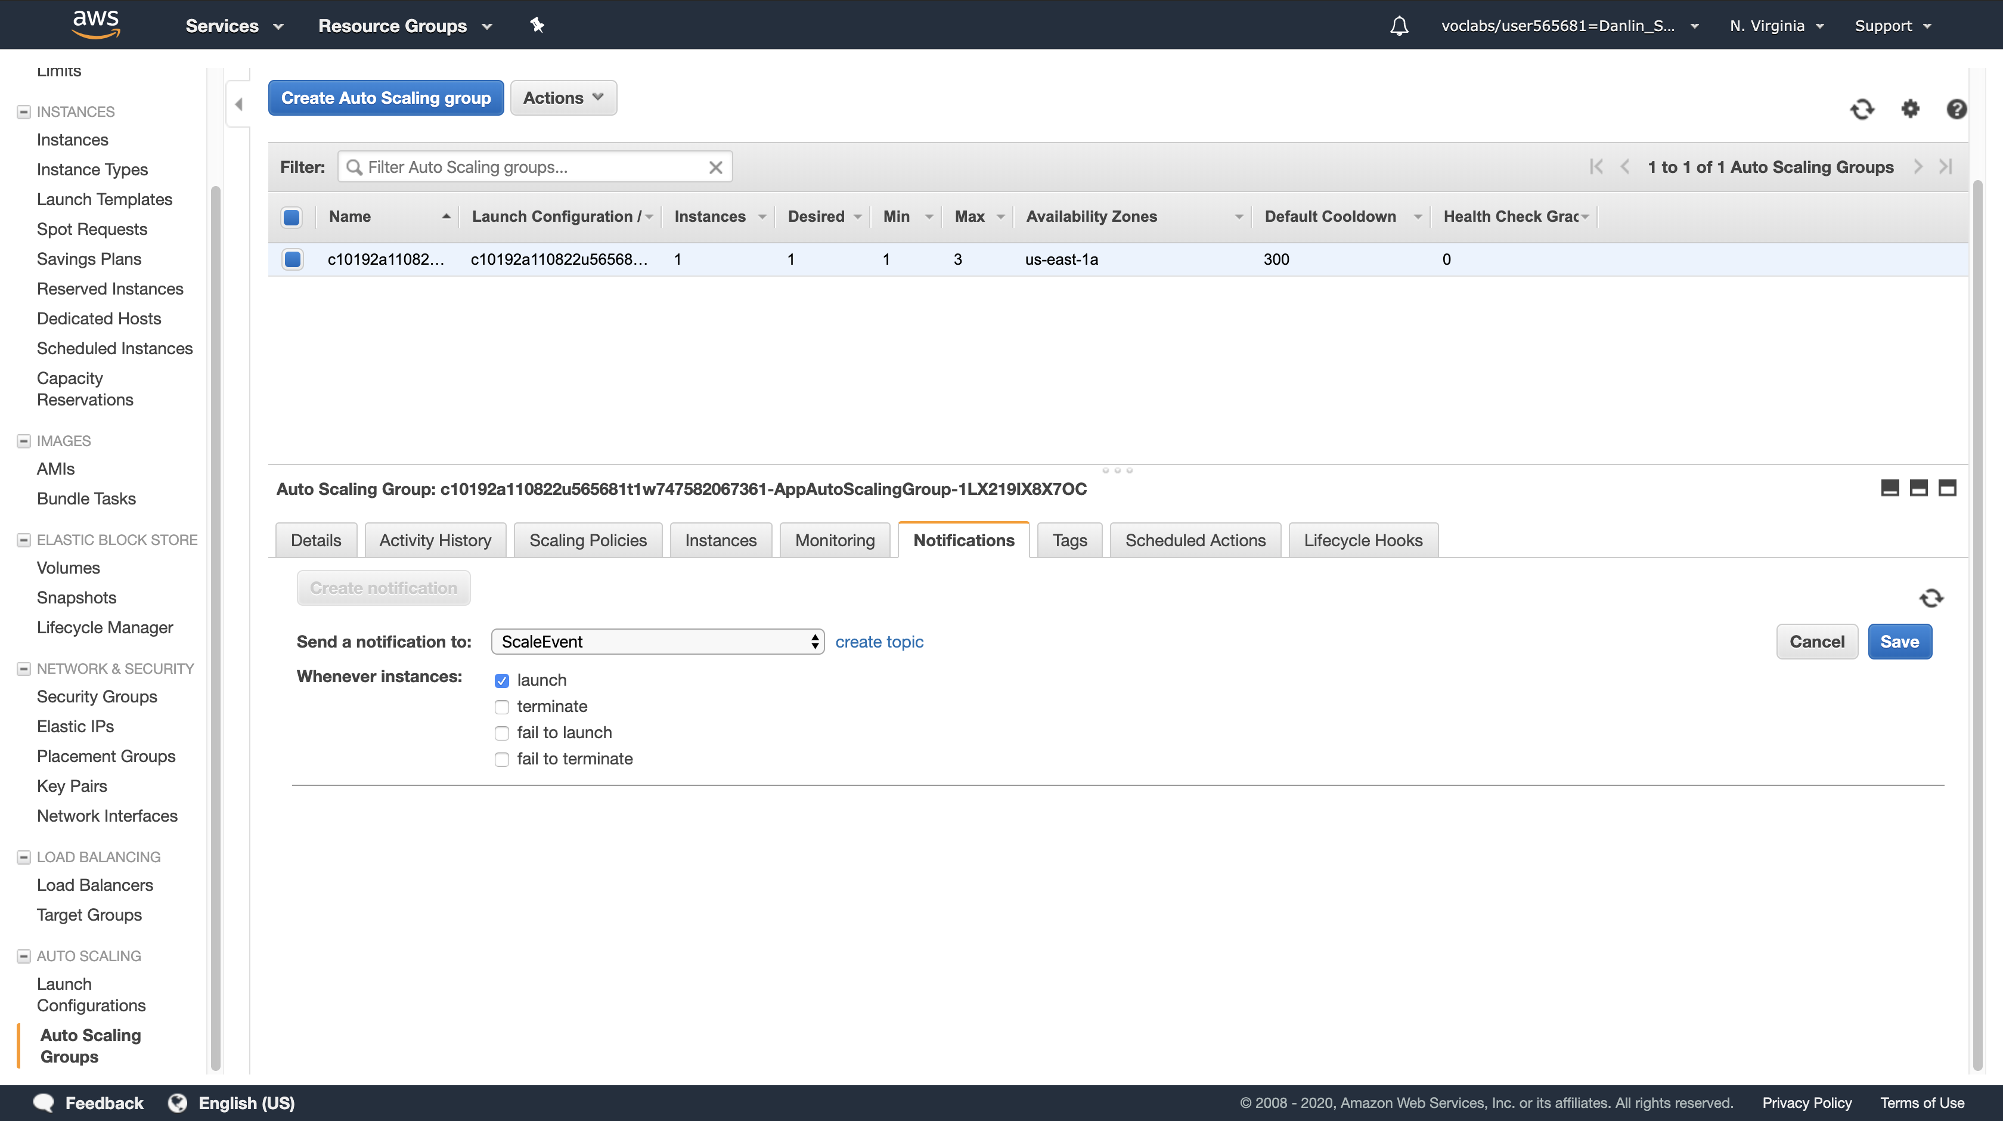The width and height of the screenshot is (2003, 1121).
Task: Maximize the details pane layout icon
Action: tap(1946, 488)
